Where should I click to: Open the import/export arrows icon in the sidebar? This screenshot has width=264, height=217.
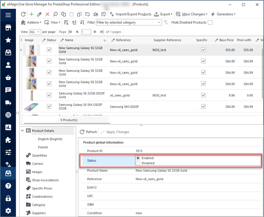8,164
